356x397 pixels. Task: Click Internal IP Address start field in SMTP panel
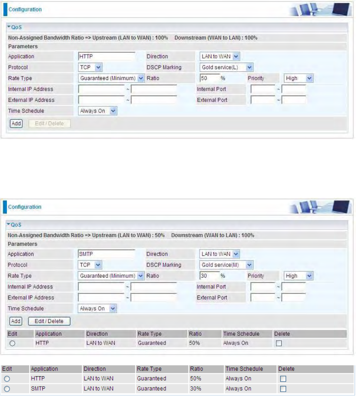pyautogui.click(x=101, y=287)
